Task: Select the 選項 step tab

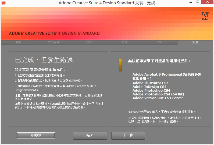Action: (89, 42)
